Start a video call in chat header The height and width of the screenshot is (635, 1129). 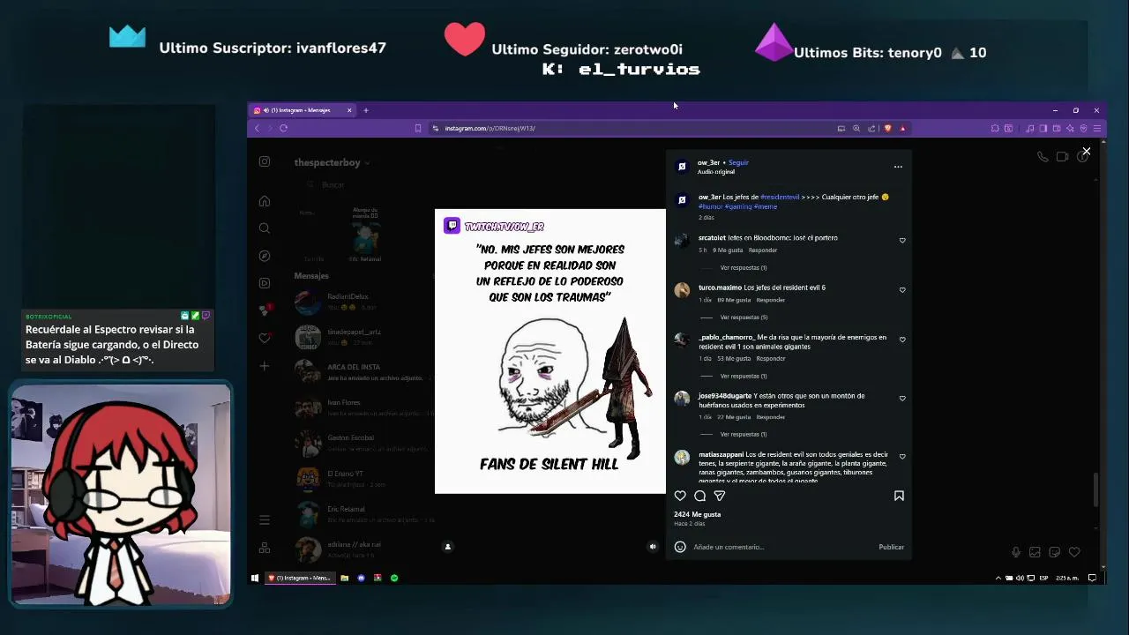[x=1062, y=157]
